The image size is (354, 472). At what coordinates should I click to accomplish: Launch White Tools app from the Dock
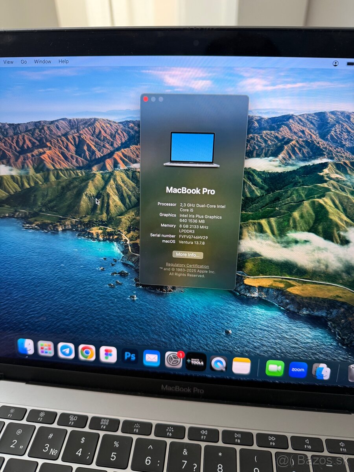196,362
